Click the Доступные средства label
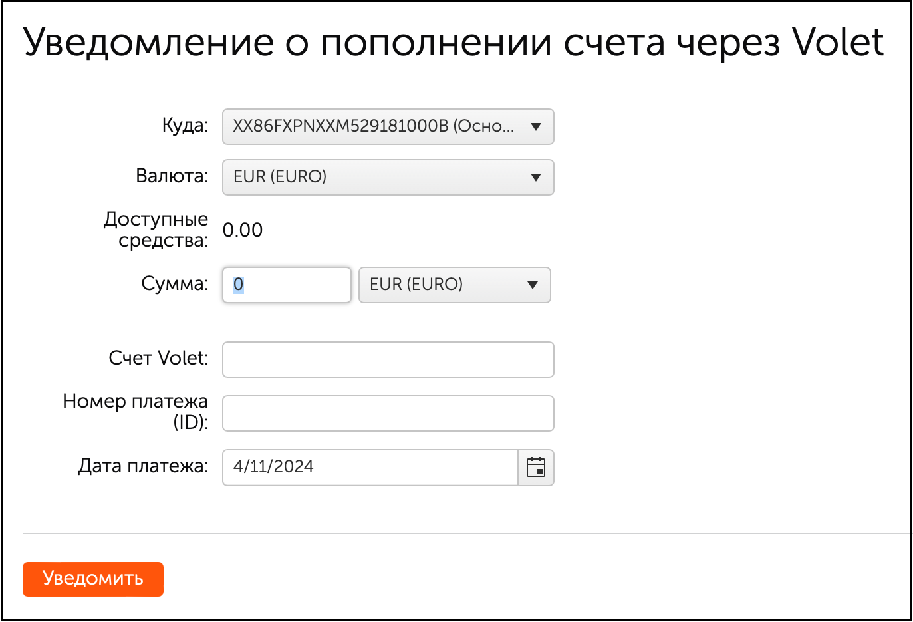Viewport: 913px width, 622px height. tap(156, 230)
